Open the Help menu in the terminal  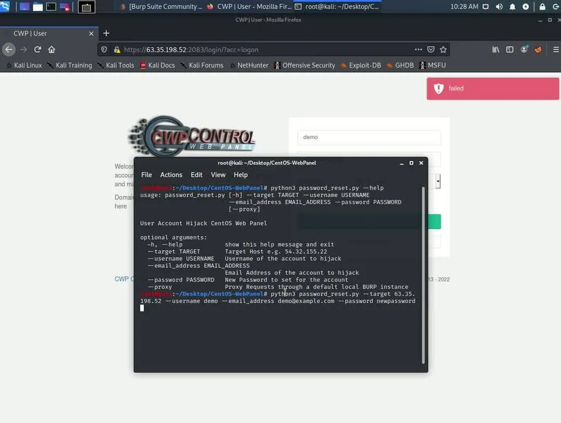241,175
